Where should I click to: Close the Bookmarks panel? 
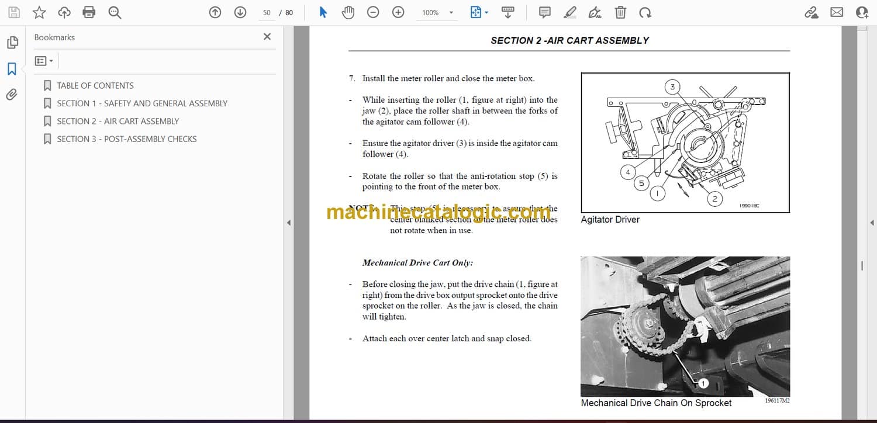point(267,37)
